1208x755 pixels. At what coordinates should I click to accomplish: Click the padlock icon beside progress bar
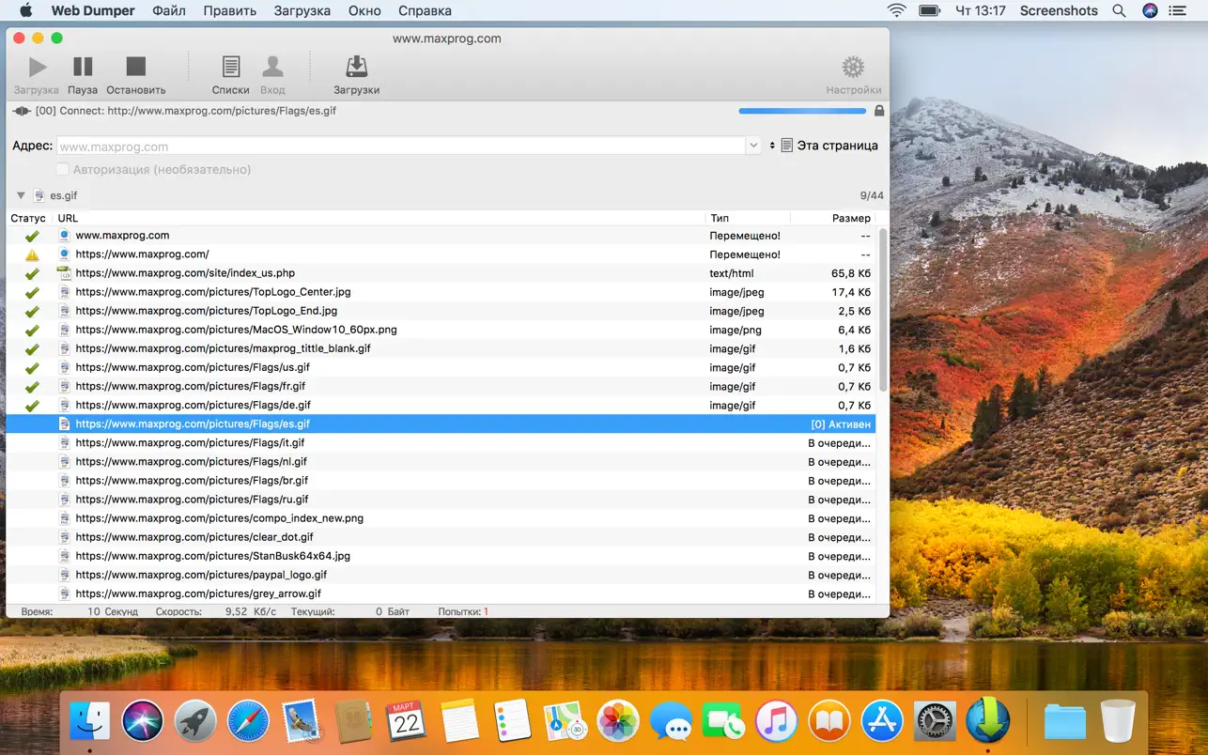pos(879,111)
